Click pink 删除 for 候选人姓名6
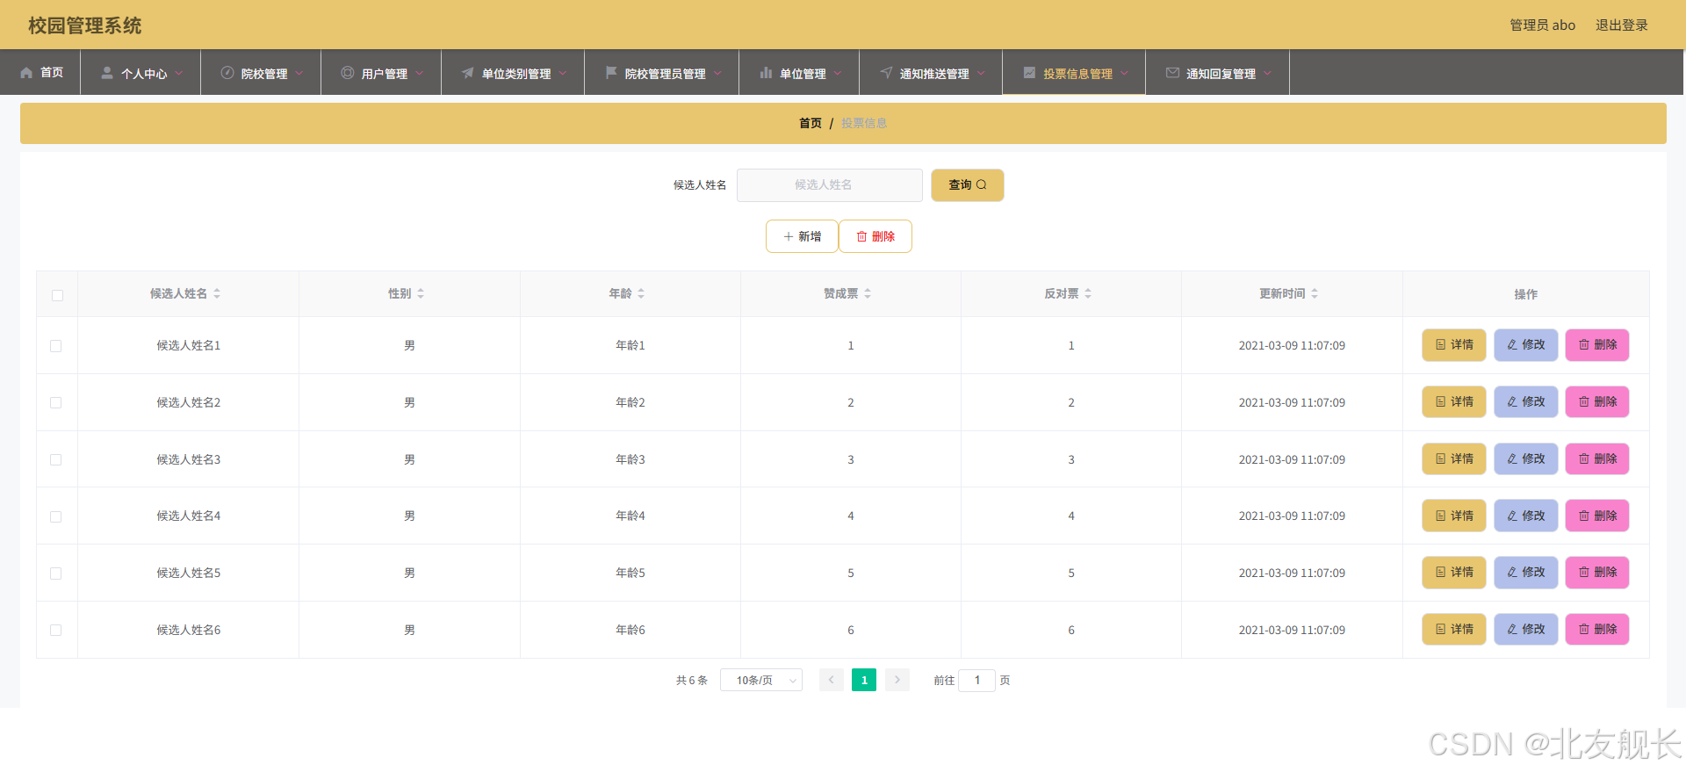The image size is (1686, 772). (x=1597, y=630)
